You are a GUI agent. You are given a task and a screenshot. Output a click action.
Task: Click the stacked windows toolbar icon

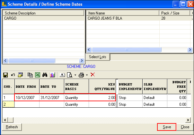tap(21, 75)
